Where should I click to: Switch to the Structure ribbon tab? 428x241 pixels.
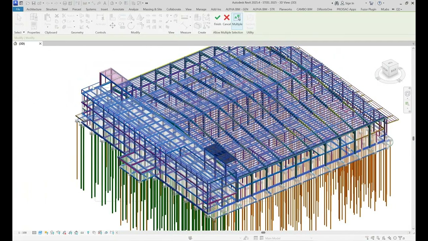tap(51, 9)
